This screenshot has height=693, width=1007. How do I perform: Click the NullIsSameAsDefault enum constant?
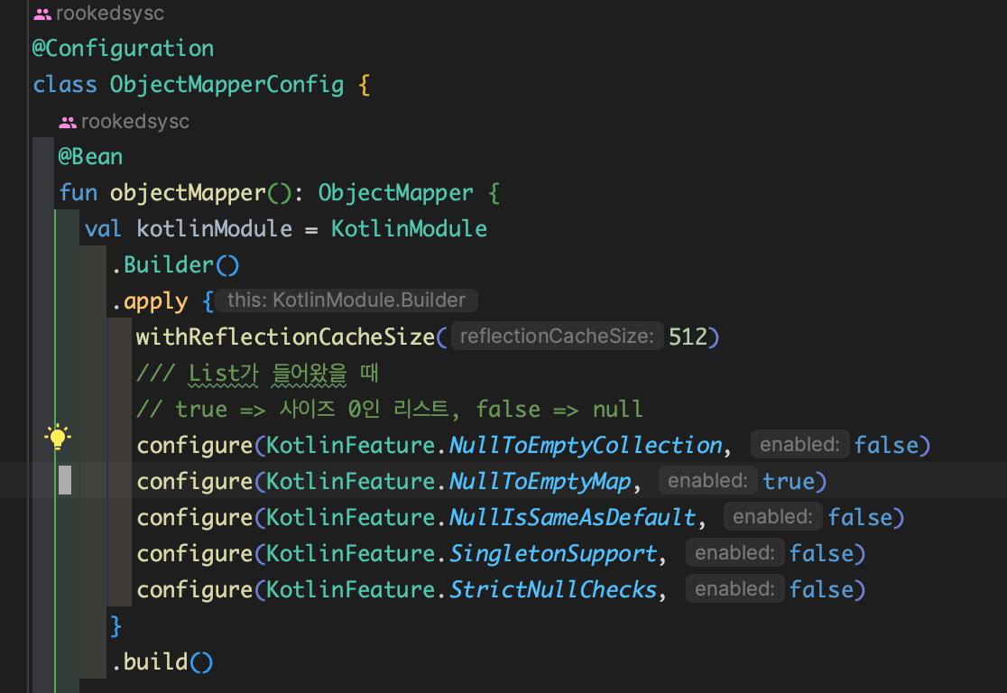572,517
